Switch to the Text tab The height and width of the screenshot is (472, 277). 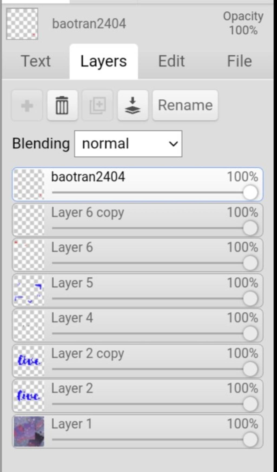(36, 61)
